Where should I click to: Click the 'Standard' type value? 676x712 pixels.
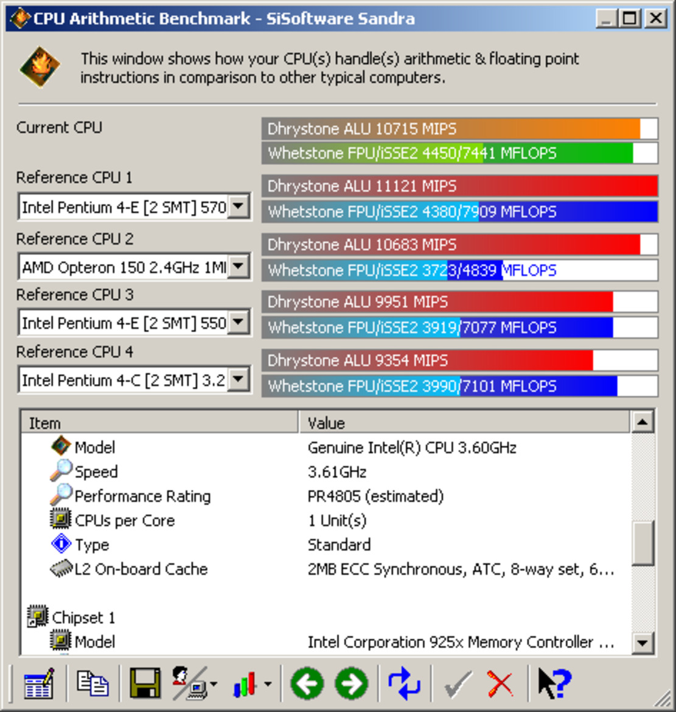(x=339, y=544)
